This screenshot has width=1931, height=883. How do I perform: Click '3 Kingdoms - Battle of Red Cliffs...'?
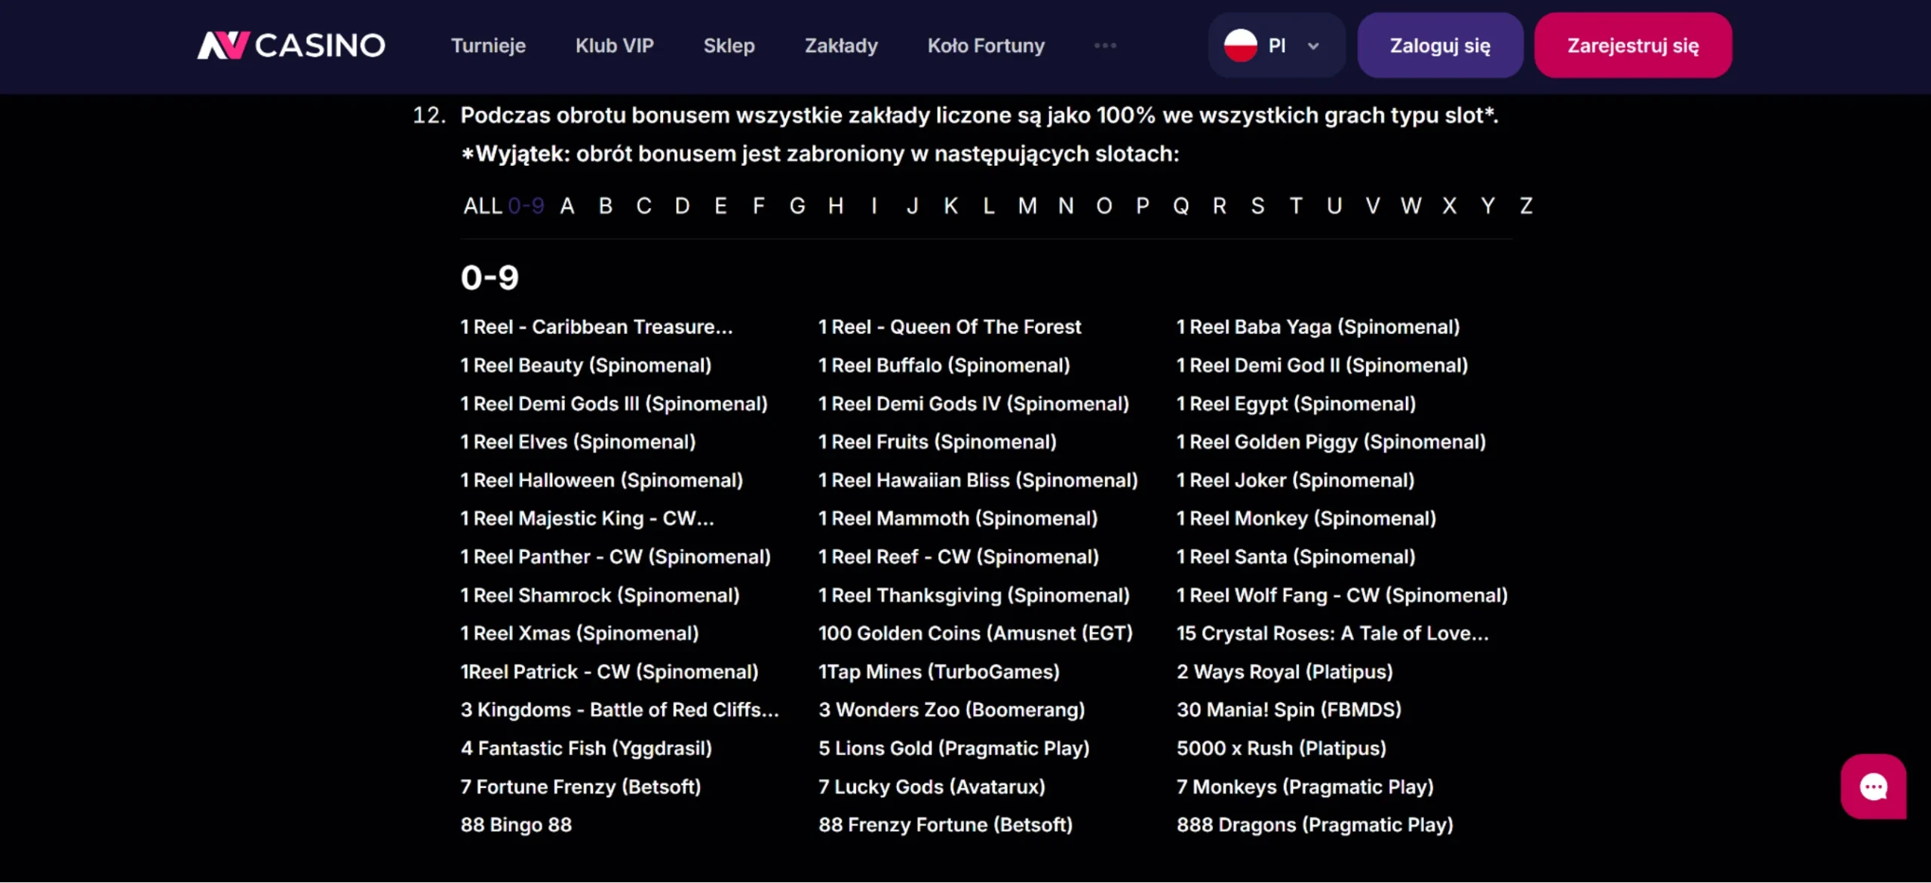tap(620, 710)
